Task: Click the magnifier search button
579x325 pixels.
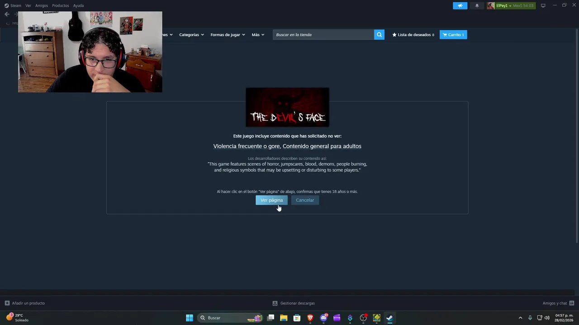Action: [379, 35]
